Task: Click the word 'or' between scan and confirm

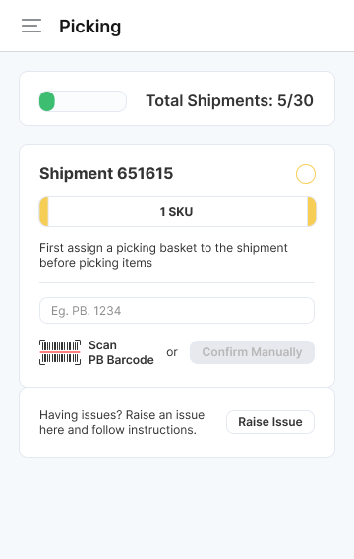Action: [x=172, y=352]
